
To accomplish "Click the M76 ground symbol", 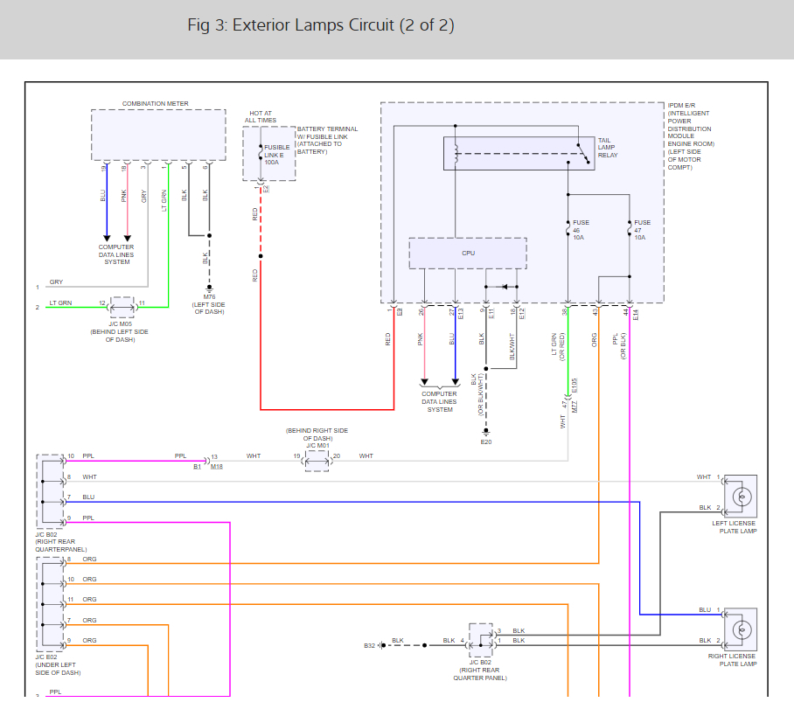I will pos(209,288).
